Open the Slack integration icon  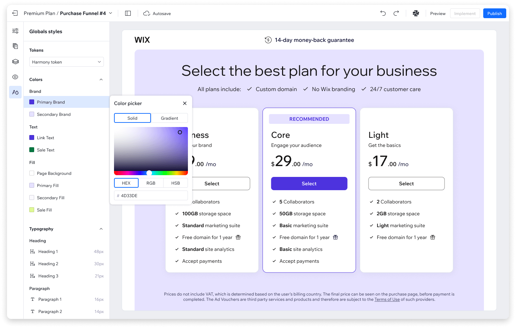pyautogui.click(x=416, y=13)
